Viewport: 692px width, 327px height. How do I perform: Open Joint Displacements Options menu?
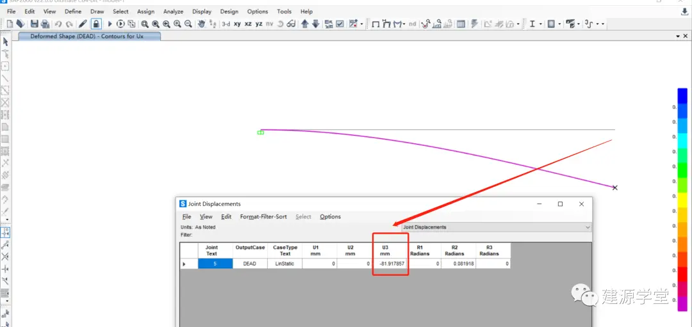click(x=330, y=216)
